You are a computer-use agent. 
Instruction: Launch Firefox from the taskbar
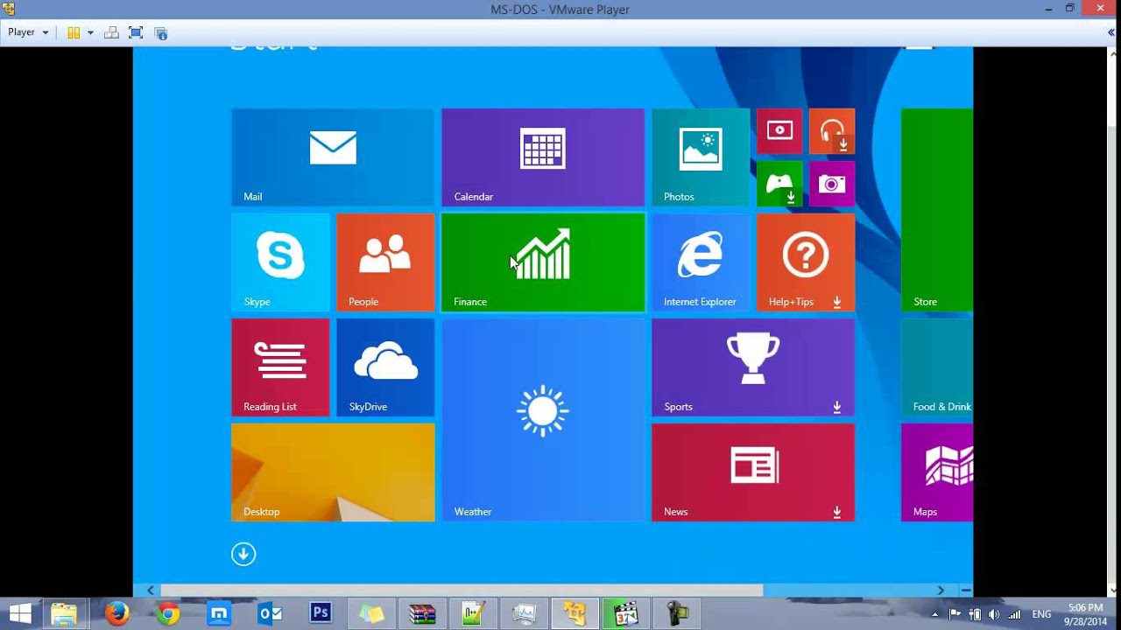click(x=116, y=614)
